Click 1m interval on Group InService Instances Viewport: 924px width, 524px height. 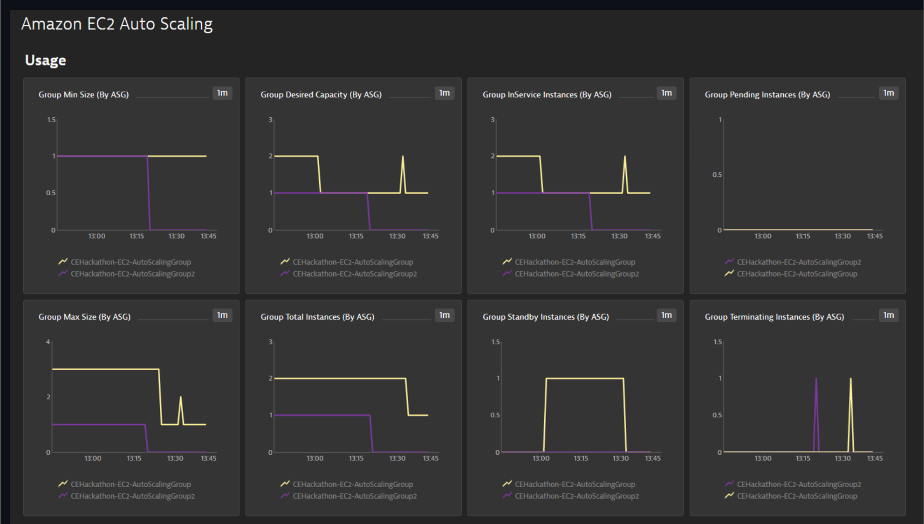(666, 93)
